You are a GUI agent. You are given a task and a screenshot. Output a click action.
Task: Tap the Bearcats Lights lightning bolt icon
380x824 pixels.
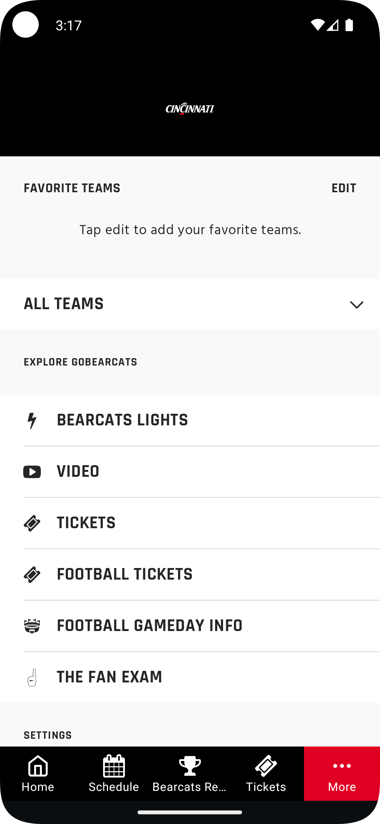point(32,420)
